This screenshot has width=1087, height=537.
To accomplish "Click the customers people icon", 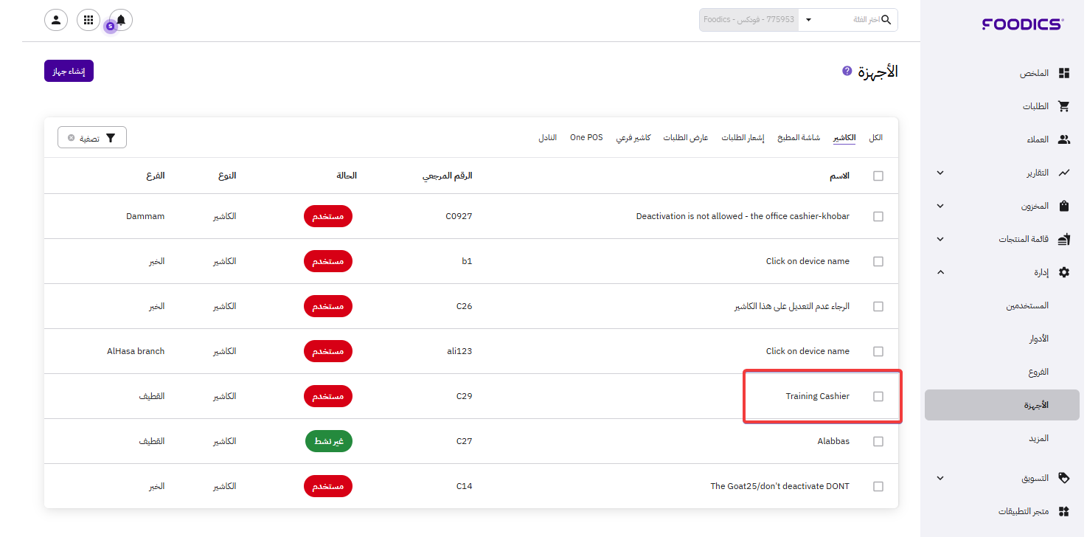I will point(1063,139).
